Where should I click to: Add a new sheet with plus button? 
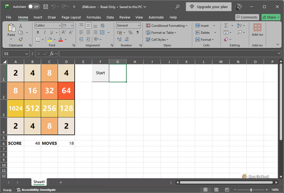click(x=60, y=182)
